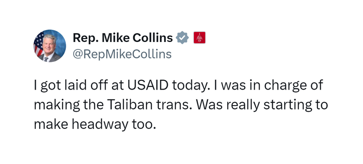
Task: Click the tweet line "make headway too."
Action: [94, 125]
